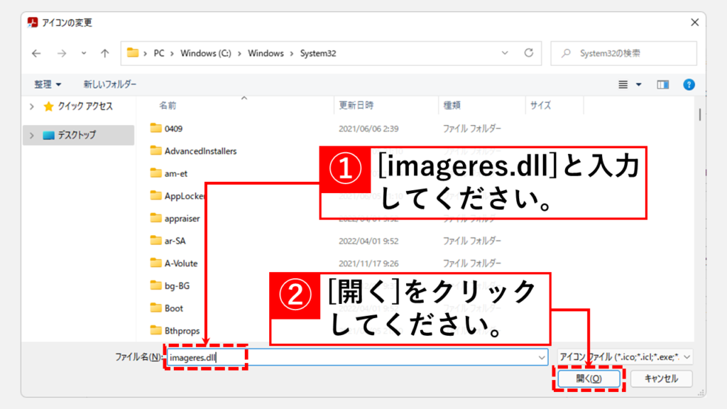Image resolution: width=727 pixels, height=409 pixels.
Task: Change view layout with the view icon
Action: click(x=623, y=84)
